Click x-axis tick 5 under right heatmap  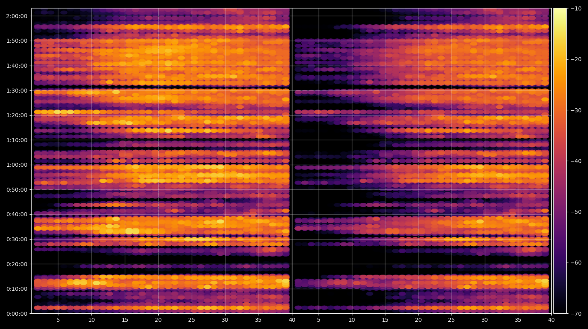pos(319,320)
